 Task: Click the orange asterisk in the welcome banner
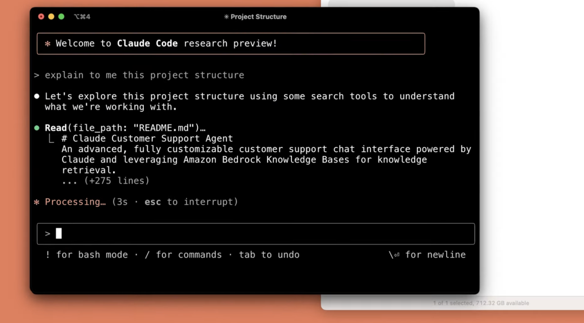(48, 44)
